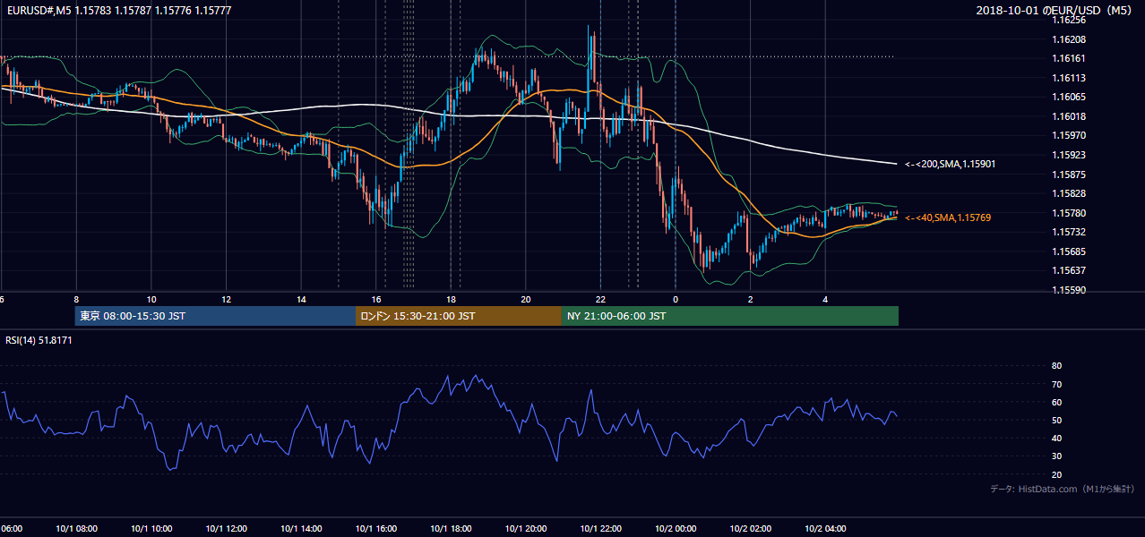This screenshot has width=1145, height=537.
Task: Click price axis value 1.16161
Action: [x=1069, y=58]
